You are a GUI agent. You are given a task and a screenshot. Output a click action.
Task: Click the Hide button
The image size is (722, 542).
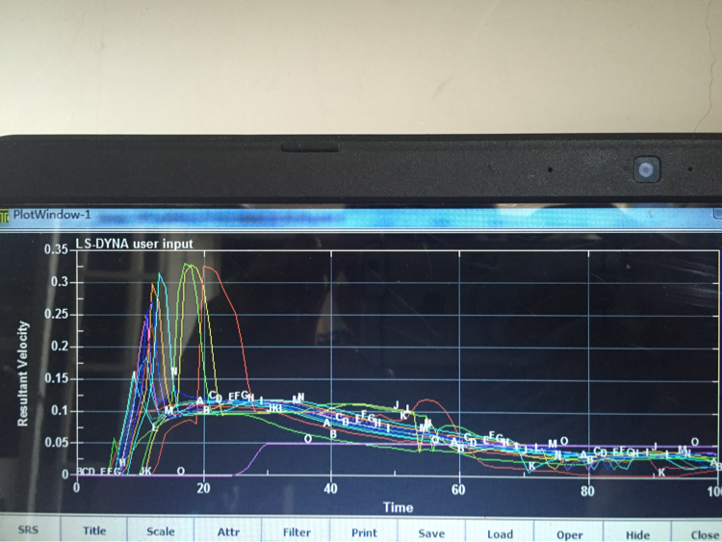coord(637,535)
